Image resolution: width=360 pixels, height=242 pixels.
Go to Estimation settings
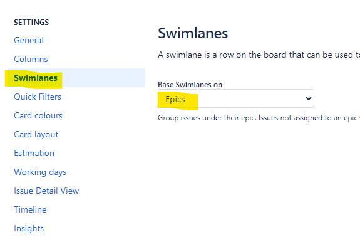click(34, 154)
